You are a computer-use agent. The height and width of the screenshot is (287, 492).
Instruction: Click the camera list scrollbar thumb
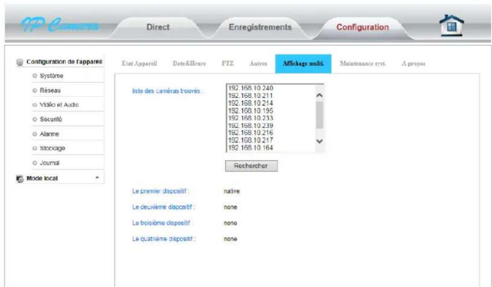319,115
